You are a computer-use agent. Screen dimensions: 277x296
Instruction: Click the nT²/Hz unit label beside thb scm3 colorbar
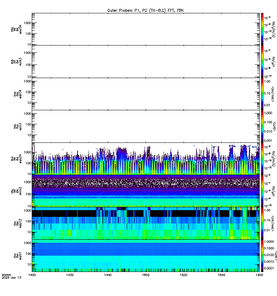point(274,62)
